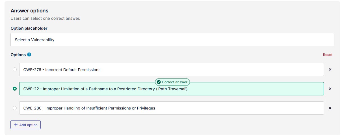Select the CWE-22 Path Traversal radio button
Image resolution: width=342 pixels, height=138 pixels.
(15, 89)
